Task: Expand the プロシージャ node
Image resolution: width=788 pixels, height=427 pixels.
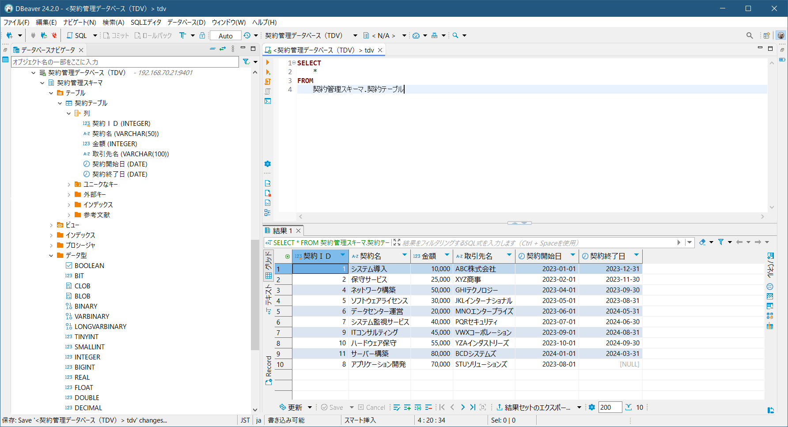Action: [51, 246]
